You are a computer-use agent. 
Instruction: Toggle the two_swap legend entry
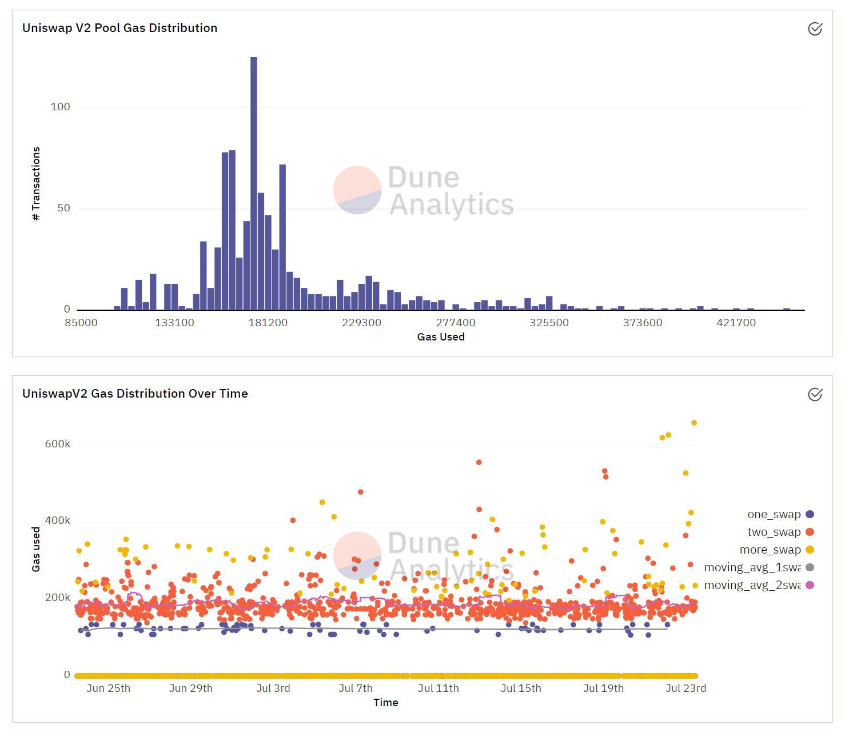tap(780, 532)
